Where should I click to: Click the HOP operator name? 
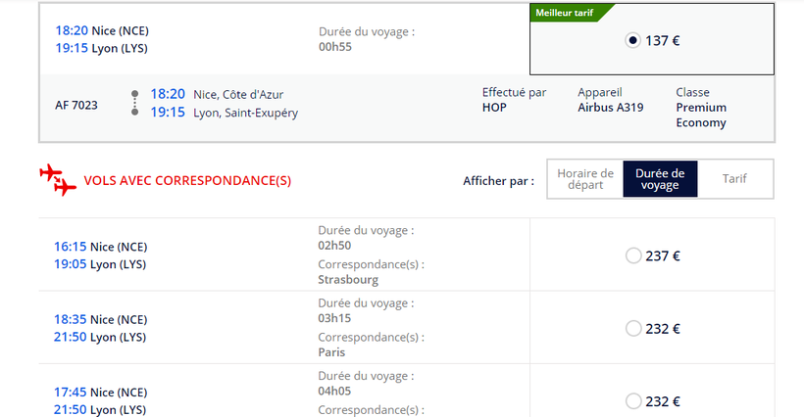point(494,108)
